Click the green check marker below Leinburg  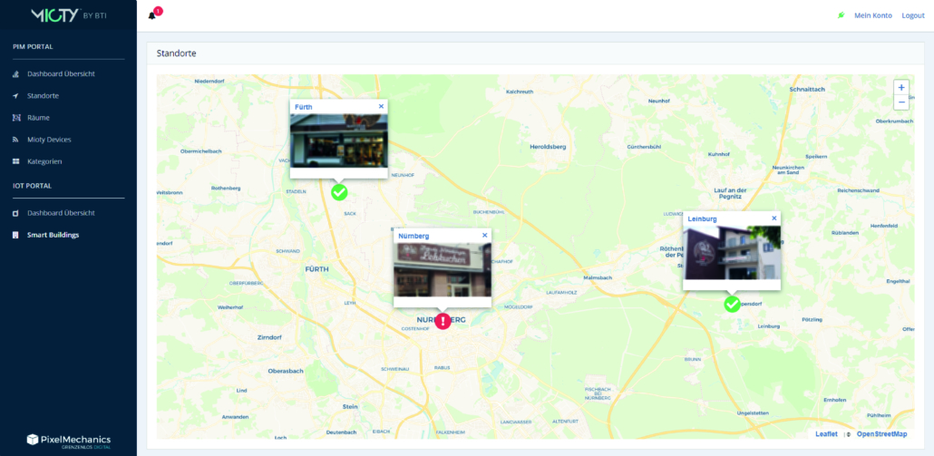(732, 304)
